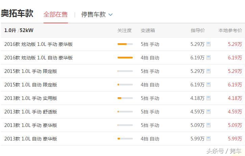245x156 pixels.
Task: Switch to the 全部在售 tab
Action: pyautogui.click(x=55, y=15)
